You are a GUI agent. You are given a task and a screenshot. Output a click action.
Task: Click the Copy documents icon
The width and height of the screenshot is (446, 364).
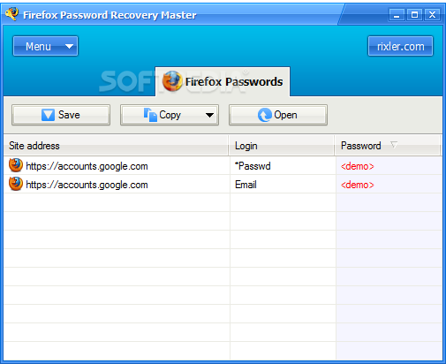pos(150,115)
